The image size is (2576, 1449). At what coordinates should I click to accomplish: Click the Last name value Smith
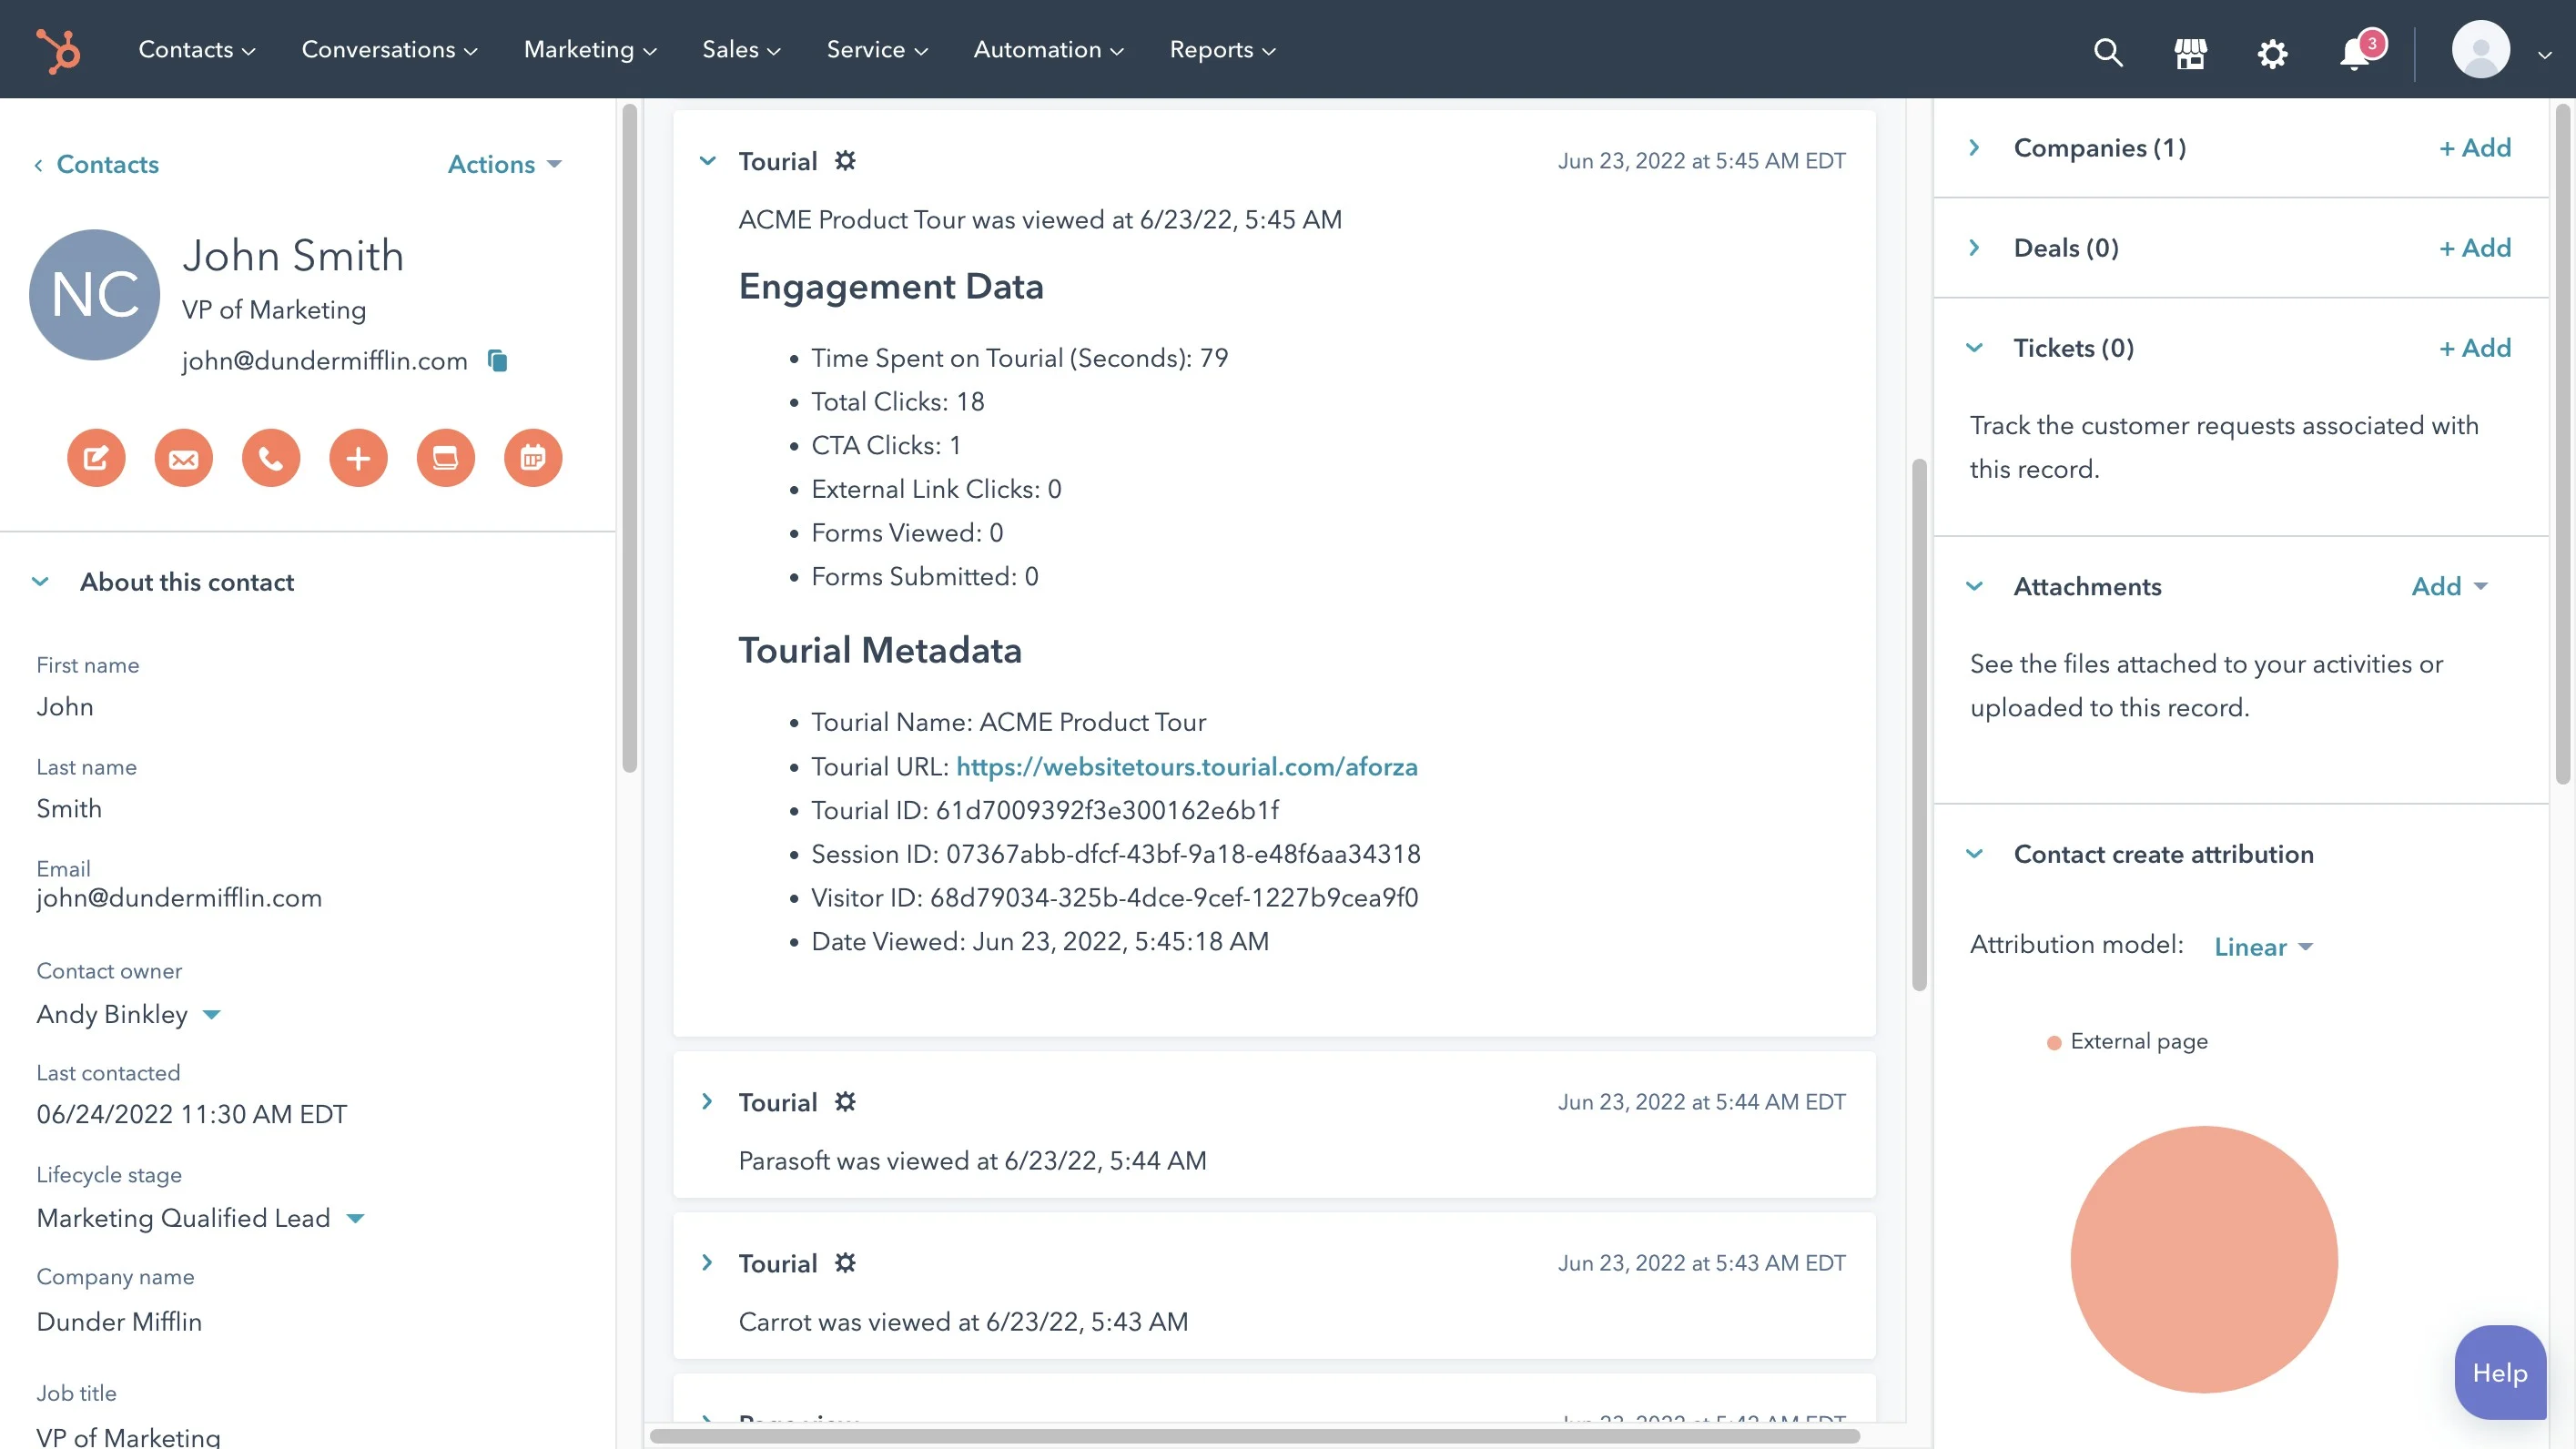point(69,808)
